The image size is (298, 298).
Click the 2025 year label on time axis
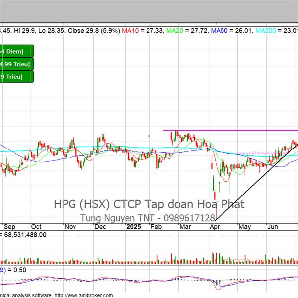[133, 226]
